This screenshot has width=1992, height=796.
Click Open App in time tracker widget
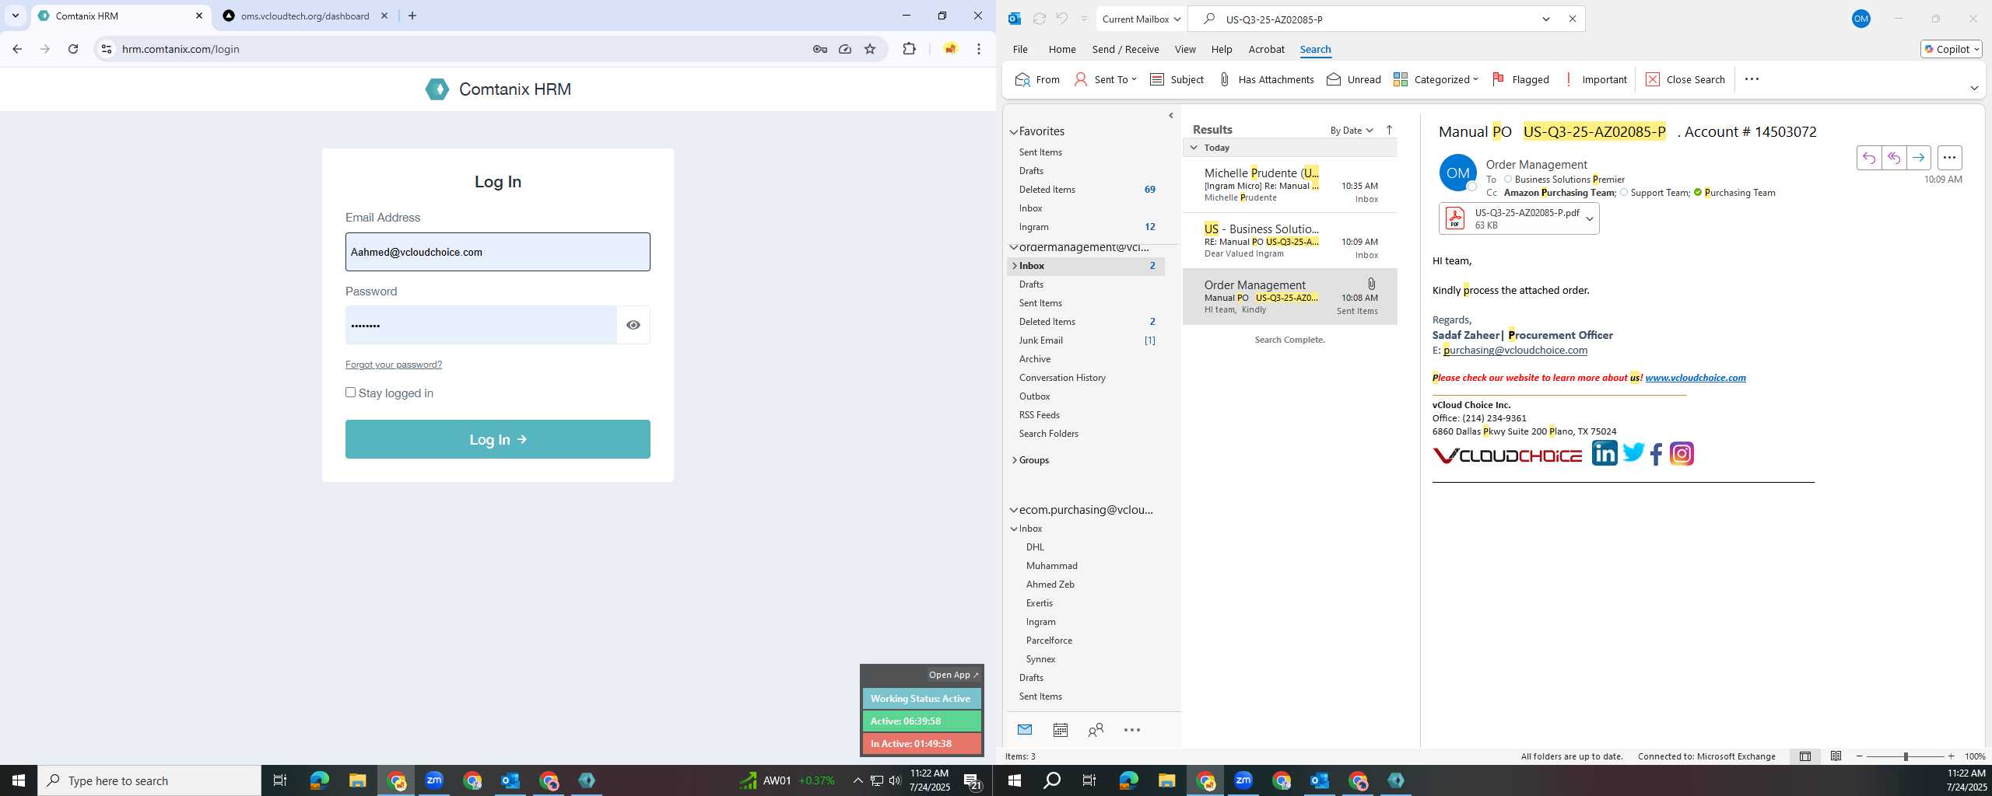pyautogui.click(x=953, y=675)
